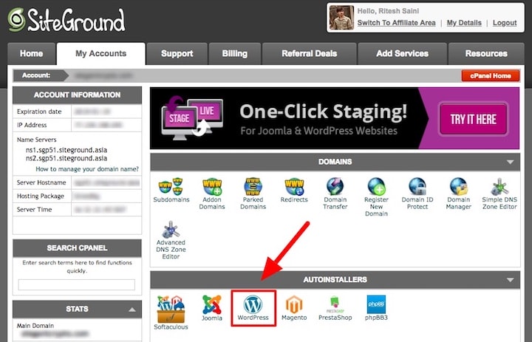Click the Server Hostname label
Image resolution: width=532 pixels, height=342 pixels.
[x=41, y=182]
